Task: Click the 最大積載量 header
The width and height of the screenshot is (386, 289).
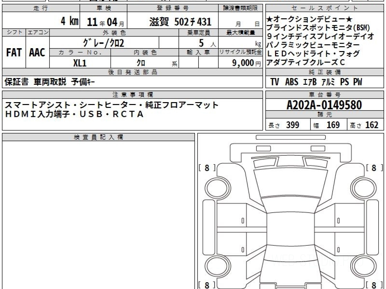Action: (241, 32)
